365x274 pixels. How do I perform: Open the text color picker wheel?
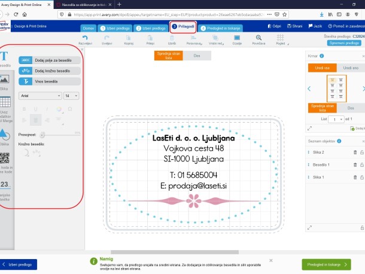point(59,109)
